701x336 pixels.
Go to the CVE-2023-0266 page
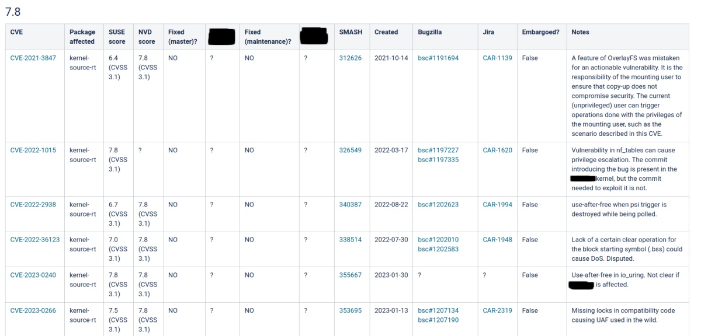tap(33, 311)
